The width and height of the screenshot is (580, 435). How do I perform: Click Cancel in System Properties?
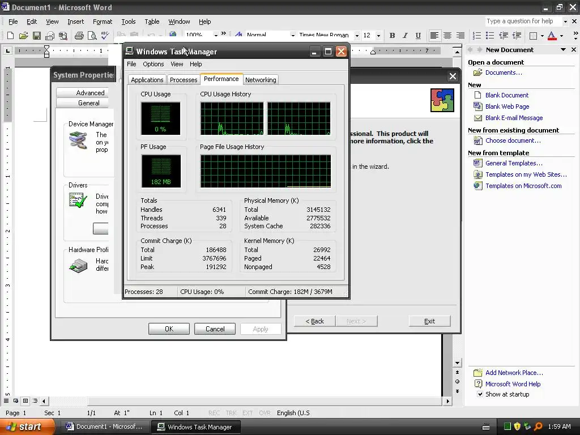coord(215,329)
